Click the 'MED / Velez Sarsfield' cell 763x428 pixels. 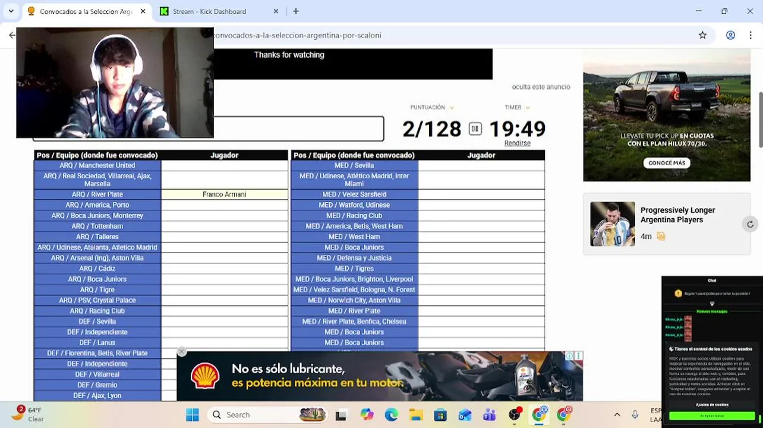(x=354, y=194)
